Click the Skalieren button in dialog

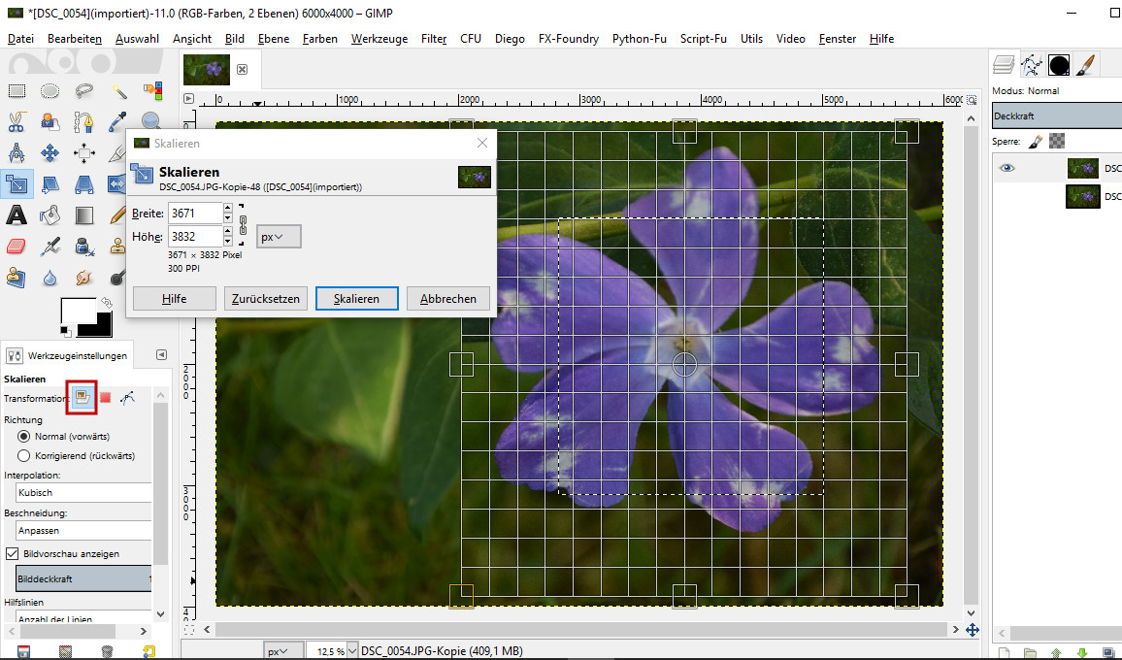[x=356, y=298]
